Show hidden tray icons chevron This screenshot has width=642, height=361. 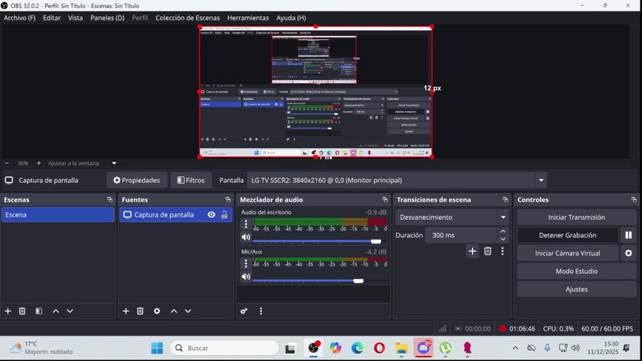515,348
